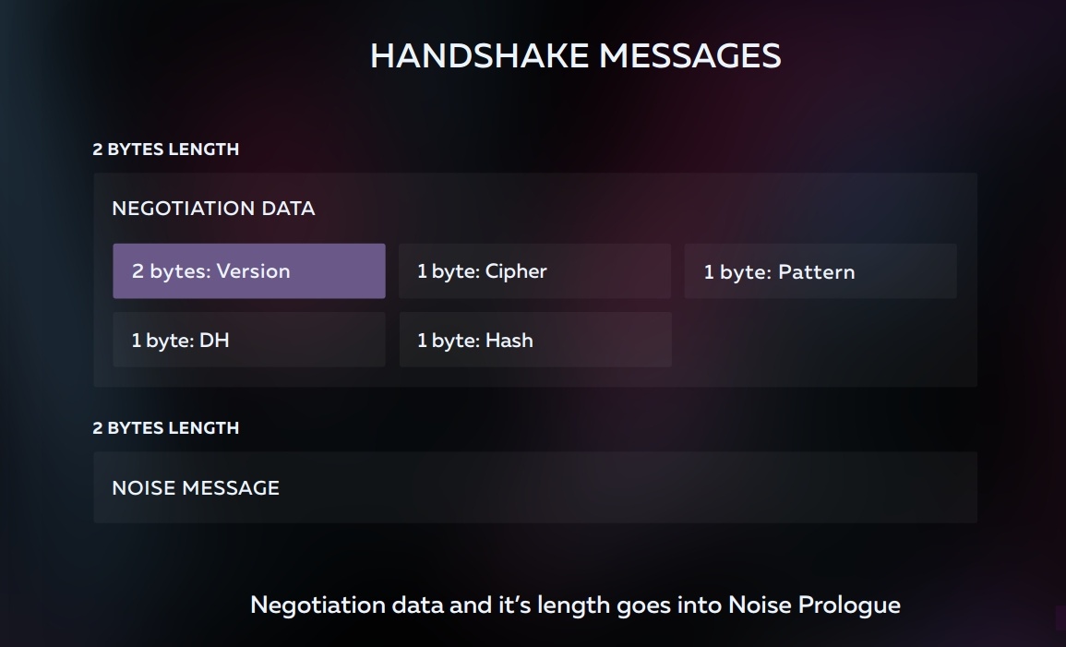Click the NOISE MESSAGE label text

[x=196, y=488]
